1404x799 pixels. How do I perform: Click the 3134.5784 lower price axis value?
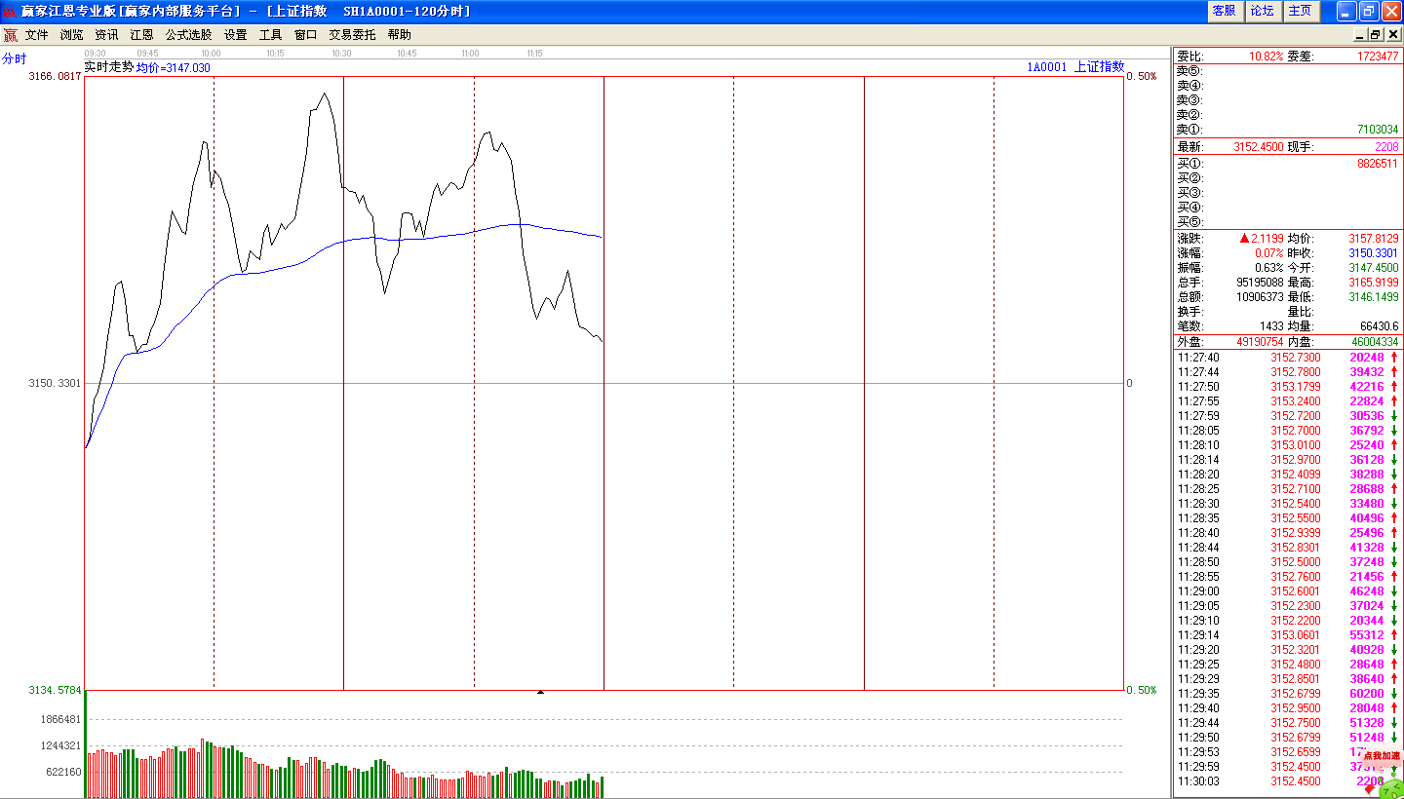coord(55,690)
